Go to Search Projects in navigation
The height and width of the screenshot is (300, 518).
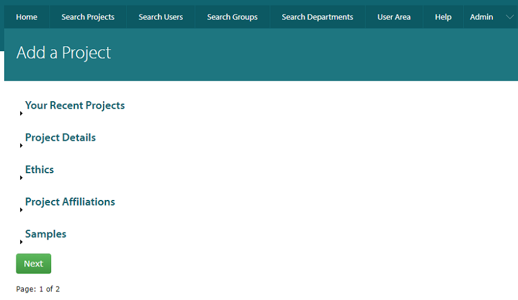[x=88, y=17]
